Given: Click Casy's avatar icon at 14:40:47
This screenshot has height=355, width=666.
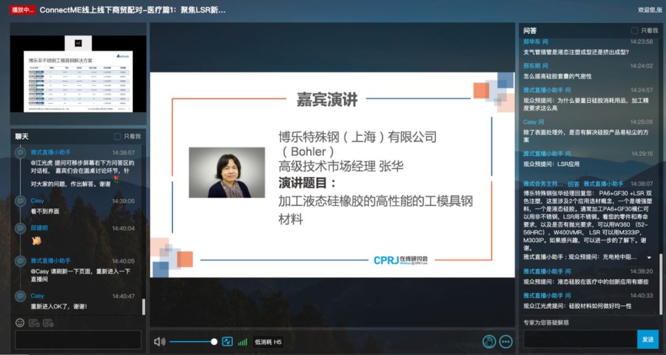Looking at the screenshot, I should click(x=20, y=296).
